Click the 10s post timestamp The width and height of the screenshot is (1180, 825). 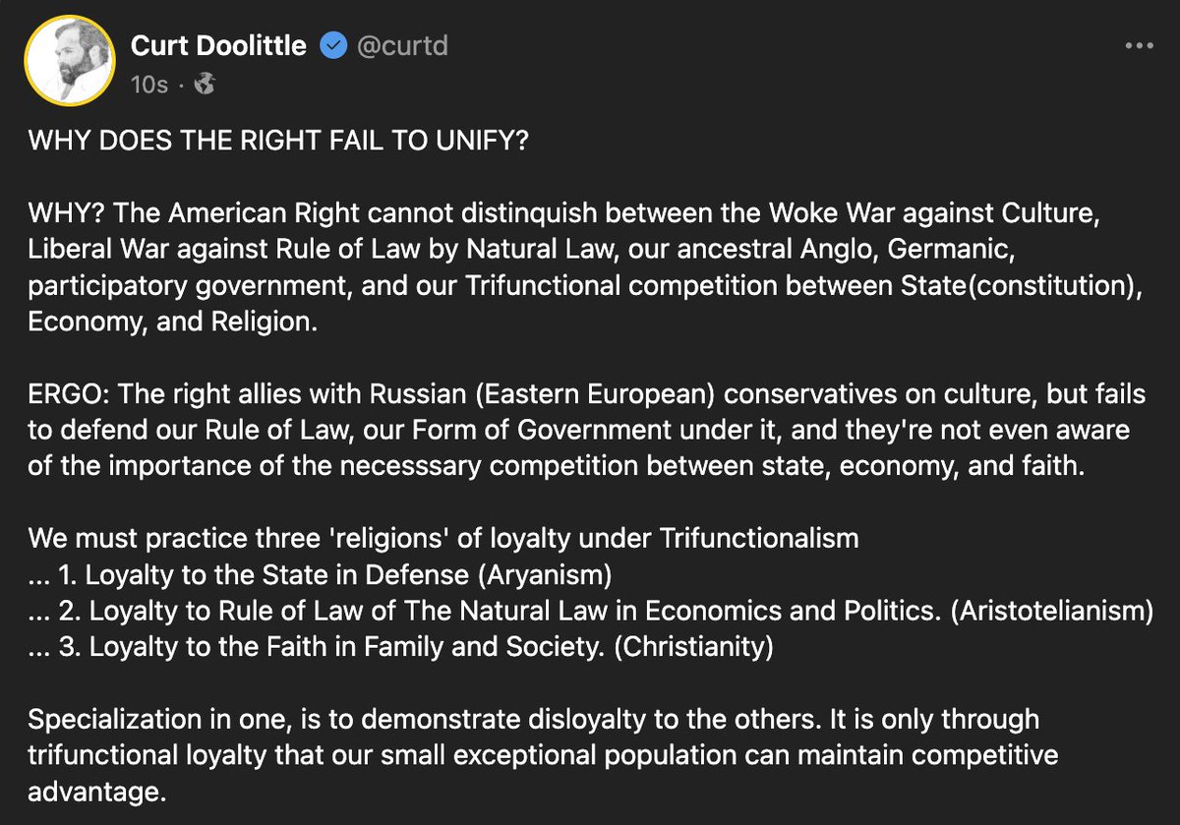tap(148, 85)
